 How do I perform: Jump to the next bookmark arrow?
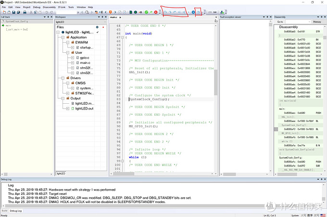tap(115, 12)
